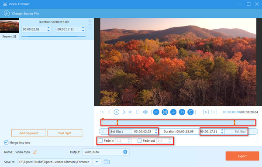Viewport: 262px width, 167px height.
Task: Click the circular reset arrow icon
Action: coord(190,112)
